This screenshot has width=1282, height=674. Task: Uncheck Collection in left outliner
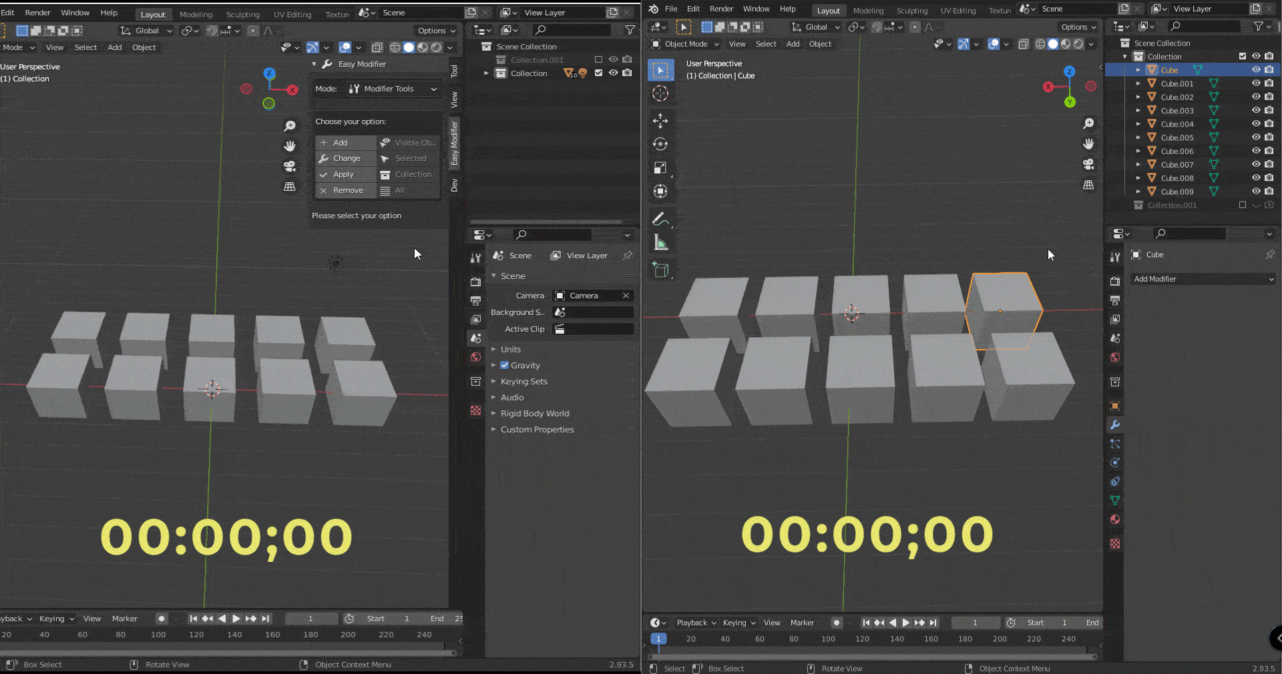(598, 73)
